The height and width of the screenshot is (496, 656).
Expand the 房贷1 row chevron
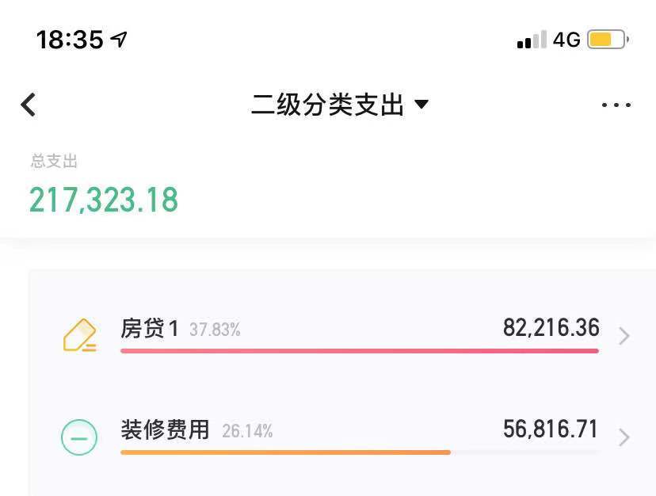click(624, 336)
